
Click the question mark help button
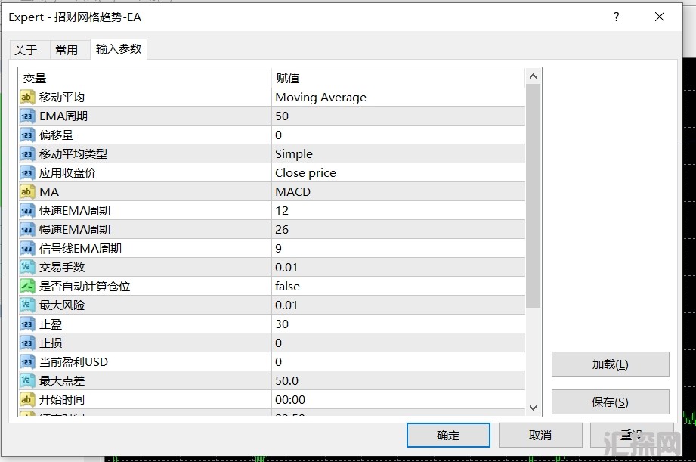tap(617, 17)
